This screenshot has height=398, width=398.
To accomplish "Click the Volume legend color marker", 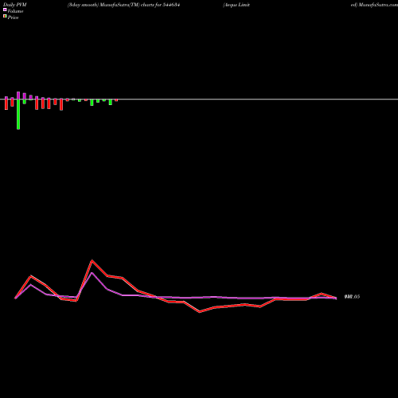I will tap(5, 10).
